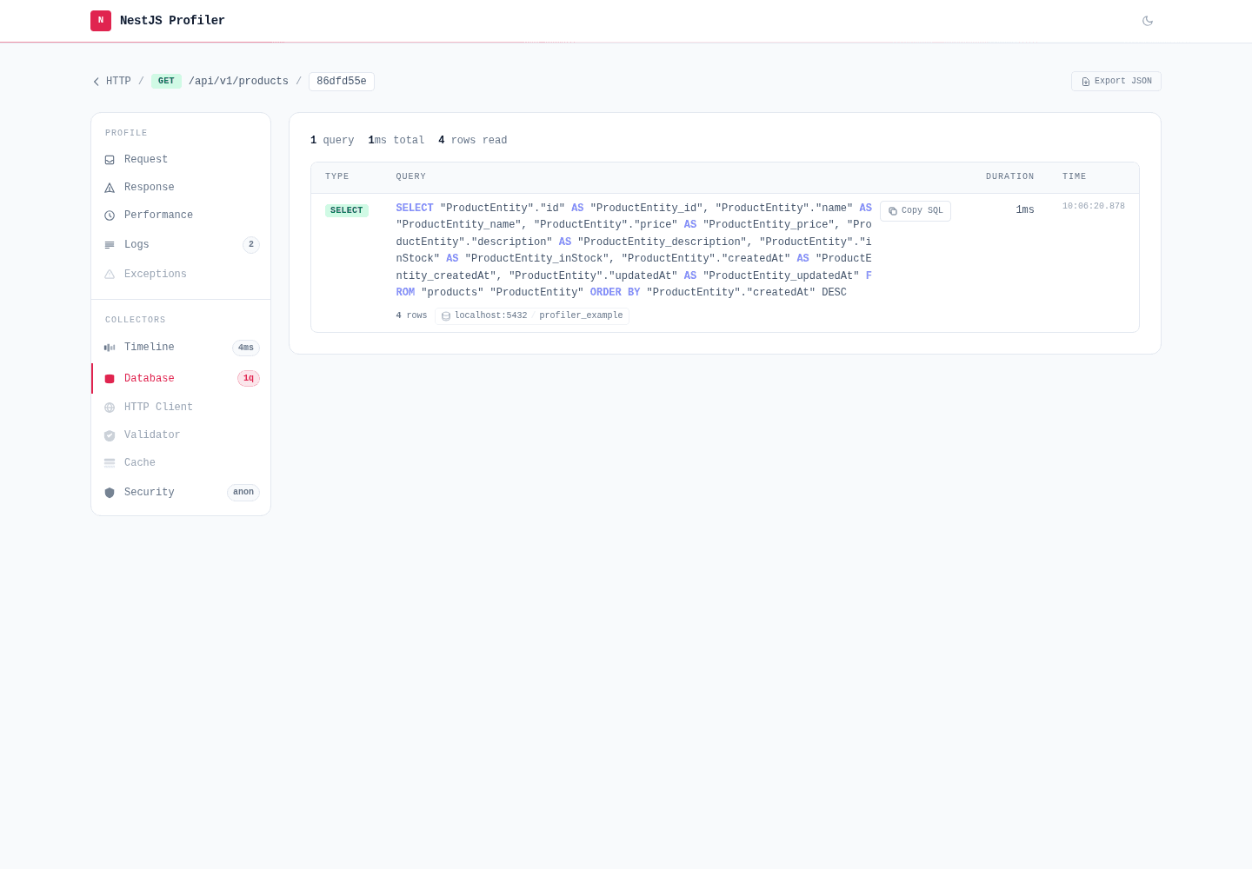Screen dimensions: 1252x869
Task: Click the Logs lines icon
Action: click(x=110, y=245)
